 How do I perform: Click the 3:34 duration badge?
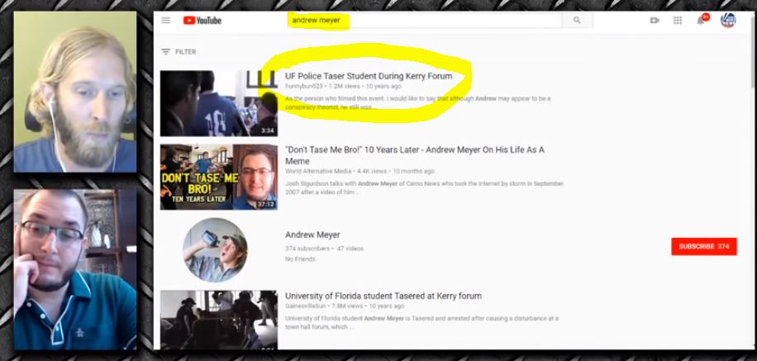pos(268,131)
